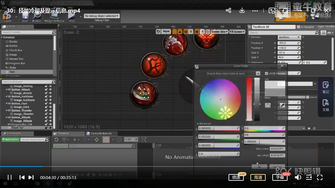Toggle visibility of Button_Thunder
Screen dimensions: 335x188
point(50,111)
